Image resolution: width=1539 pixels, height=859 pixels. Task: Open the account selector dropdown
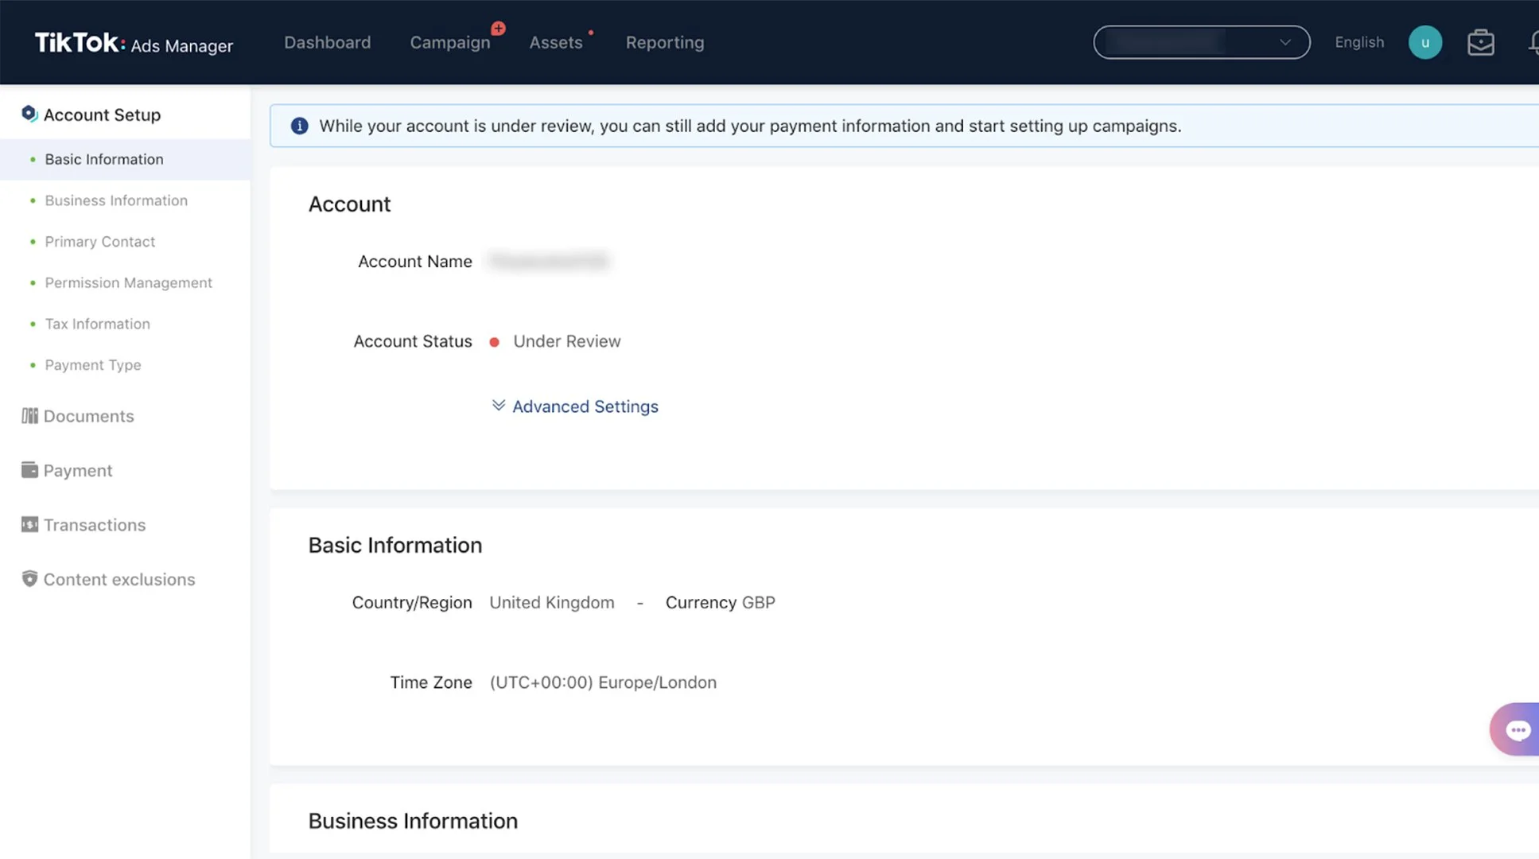[1201, 42]
